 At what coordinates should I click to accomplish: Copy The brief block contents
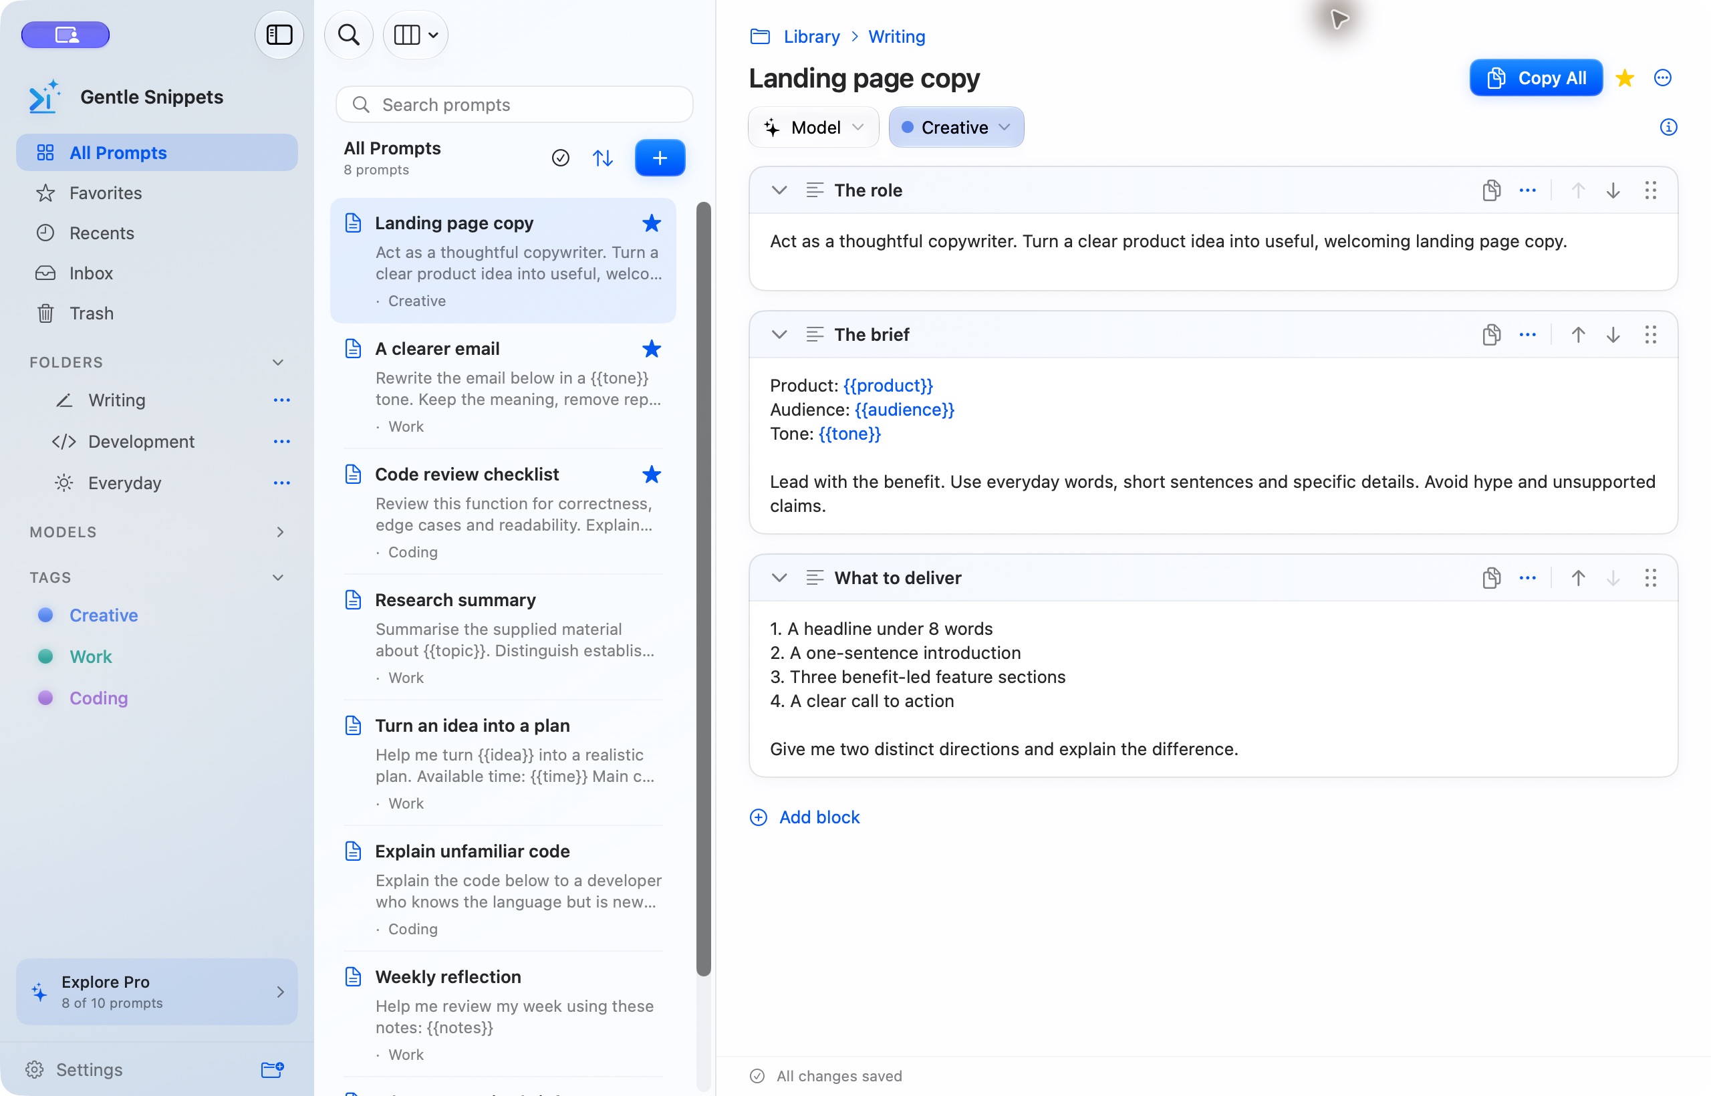1491,335
